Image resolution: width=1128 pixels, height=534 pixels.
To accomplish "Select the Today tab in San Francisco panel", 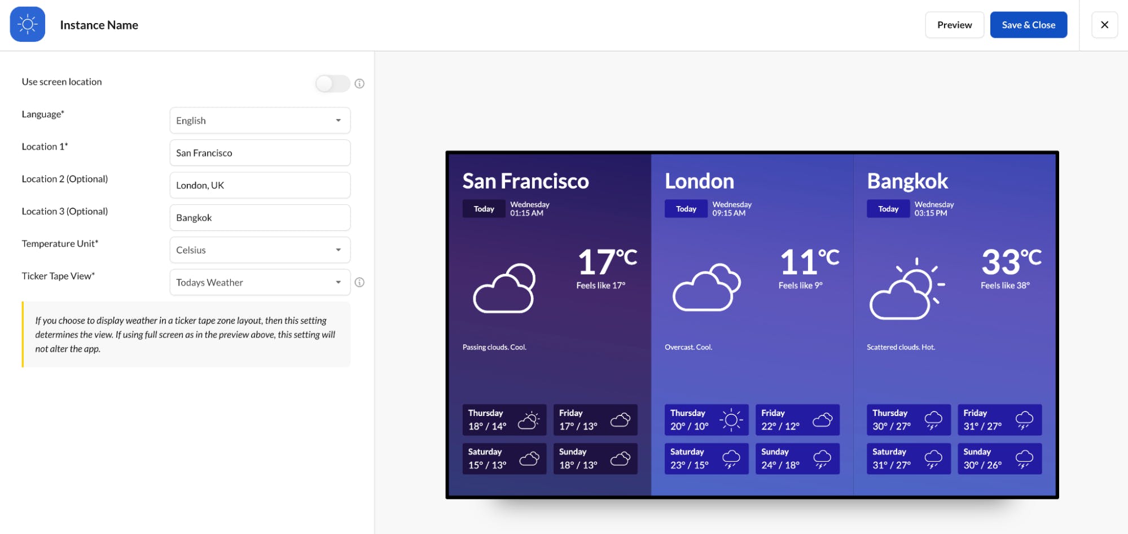I will [484, 208].
